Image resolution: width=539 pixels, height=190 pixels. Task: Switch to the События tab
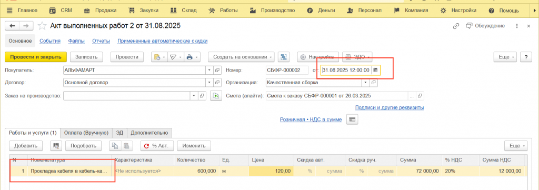click(x=50, y=41)
